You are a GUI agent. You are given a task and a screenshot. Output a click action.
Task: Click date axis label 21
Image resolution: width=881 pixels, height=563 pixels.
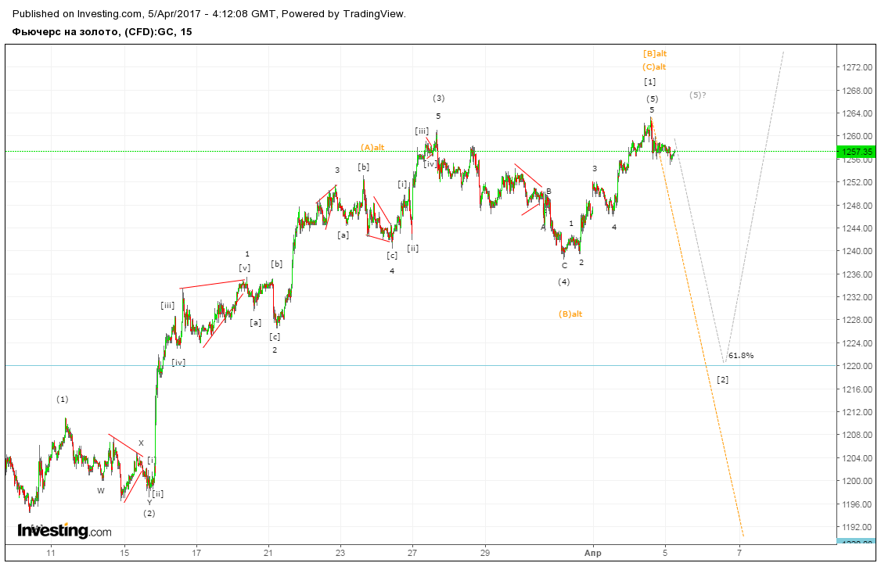pos(268,554)
